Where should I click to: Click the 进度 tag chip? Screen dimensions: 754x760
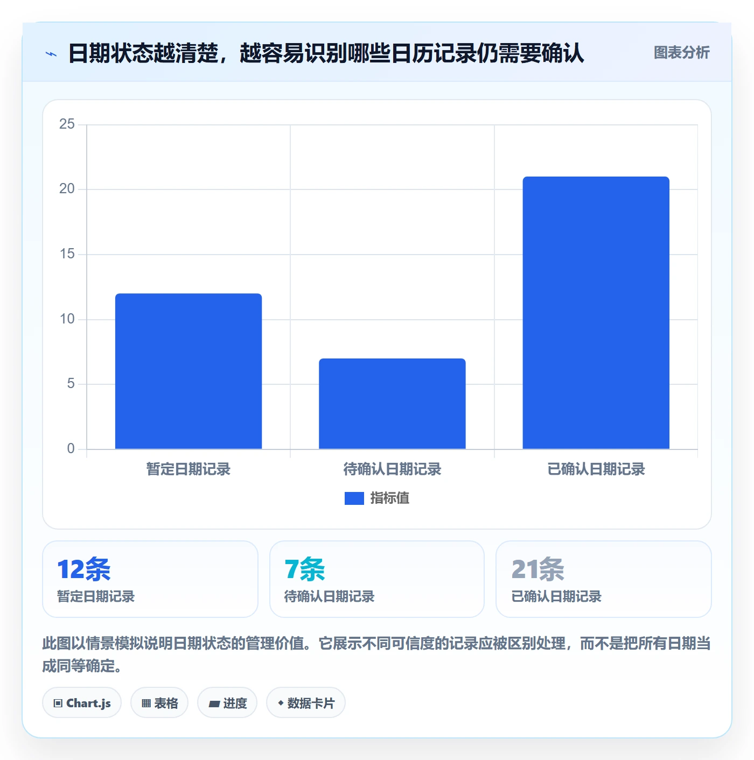(227, 703)
